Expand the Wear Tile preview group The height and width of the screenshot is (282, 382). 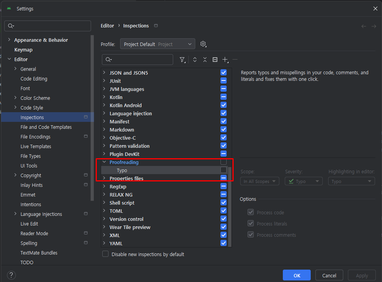tap(104, 227)
